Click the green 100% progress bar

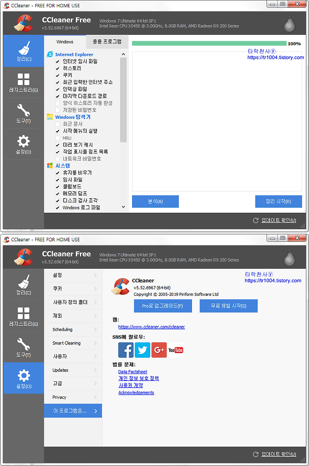pos(209,43)
